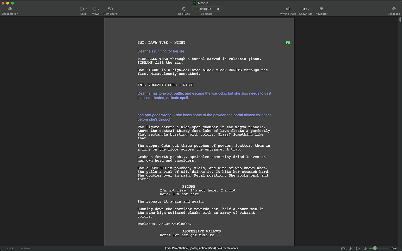402x251 pixels.
Task: Click the '1 of 55' page counter
Action: (x=11, y=248)
